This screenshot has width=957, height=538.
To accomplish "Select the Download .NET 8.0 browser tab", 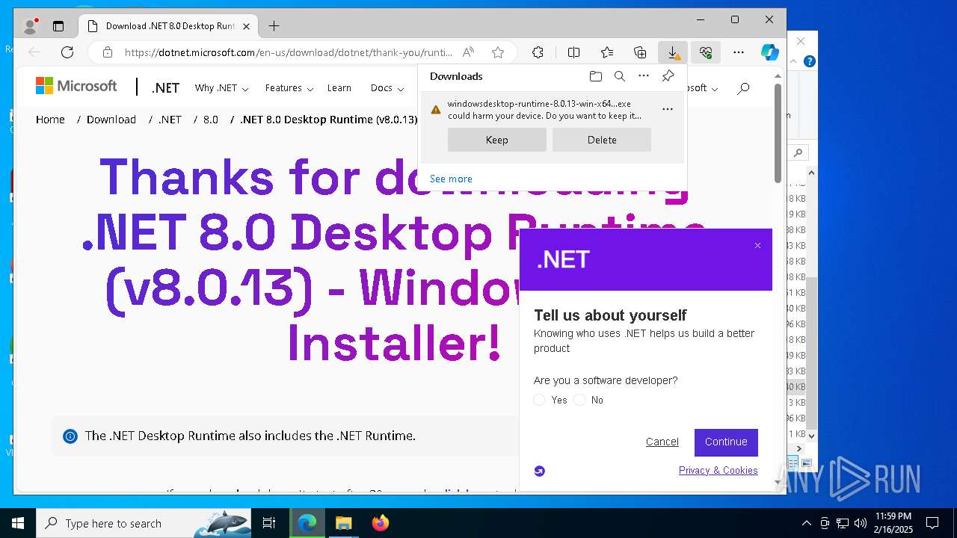I will tap(168, 26).
